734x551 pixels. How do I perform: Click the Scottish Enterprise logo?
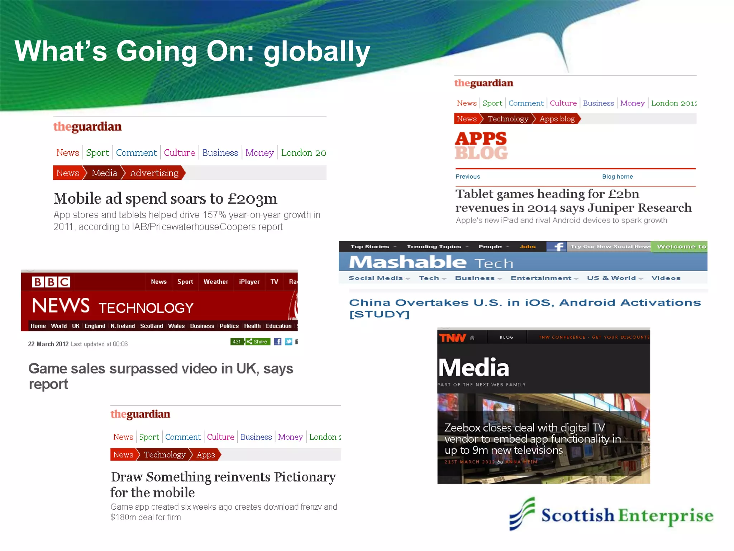point(611,514)
